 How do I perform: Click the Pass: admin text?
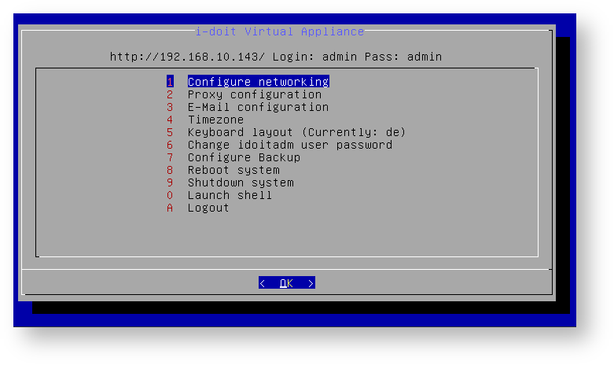coord(403,57)
